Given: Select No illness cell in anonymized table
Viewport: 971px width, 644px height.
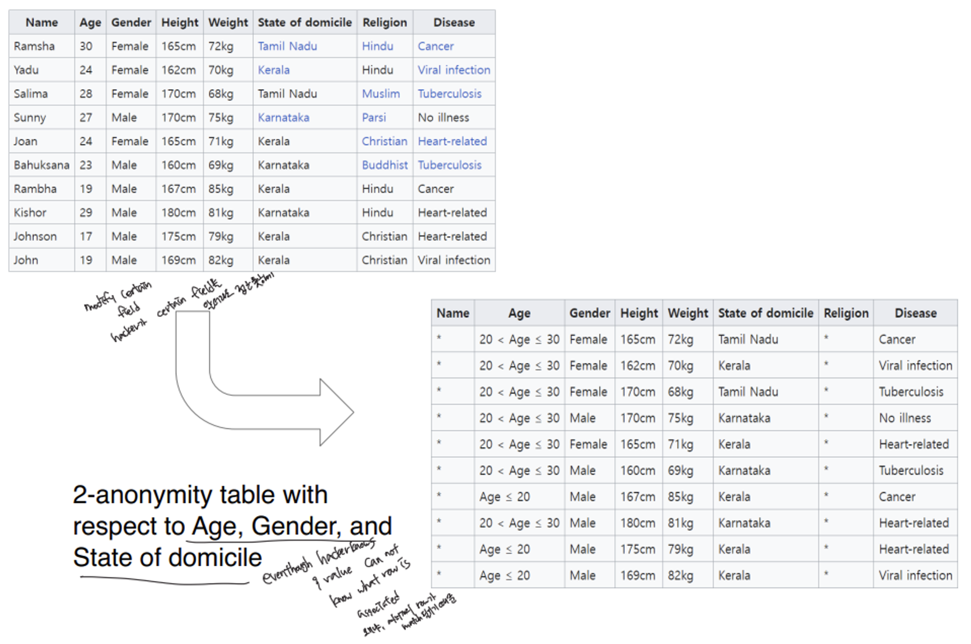Looking at the screenshot, I should (904, 418).
